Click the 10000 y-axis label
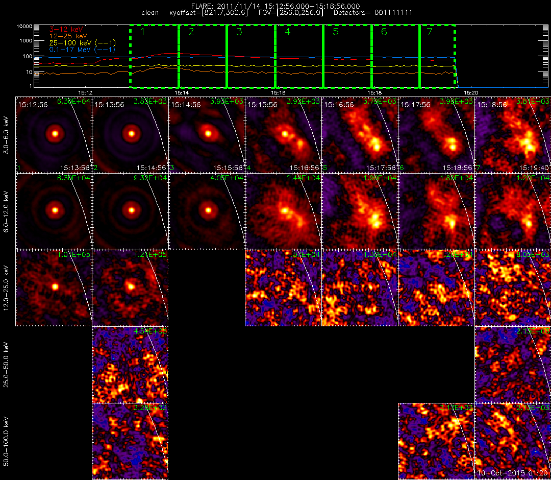This screenshot has width=551, height=480. (24, 27)
